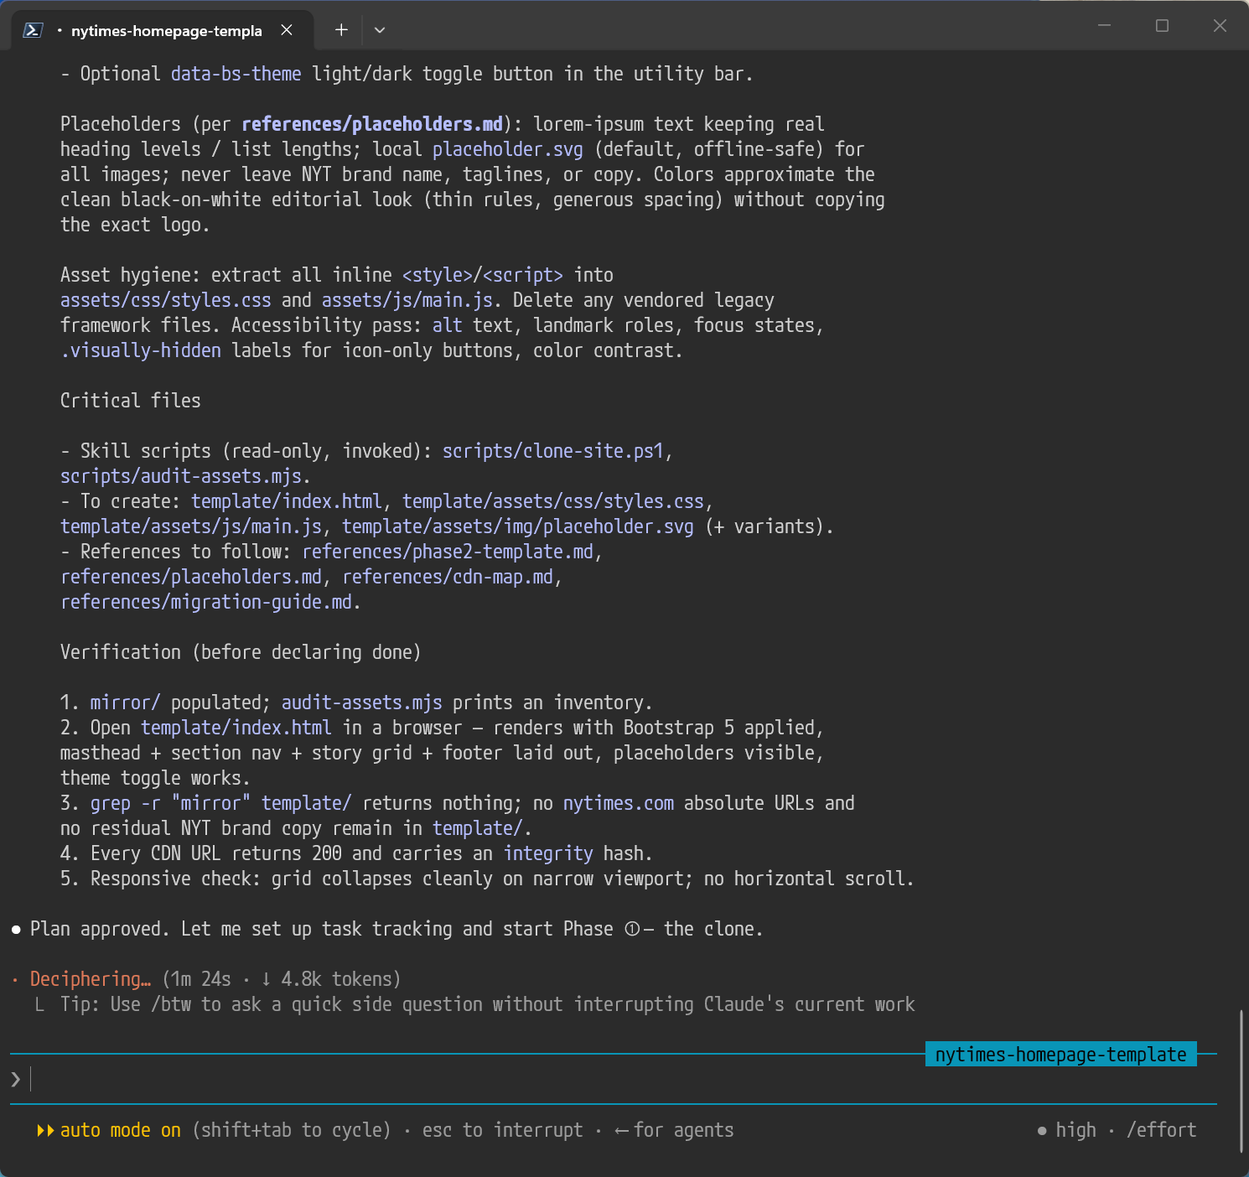Image resolution: width=1249 pixels, height=1177 pixels.
Task: Click the scripts/audit-assets.mjs path
Action: point(181,476)
